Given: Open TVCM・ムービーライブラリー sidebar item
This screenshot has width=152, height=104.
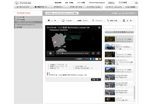Looking at the screenshot, I should tap(28, 22).
